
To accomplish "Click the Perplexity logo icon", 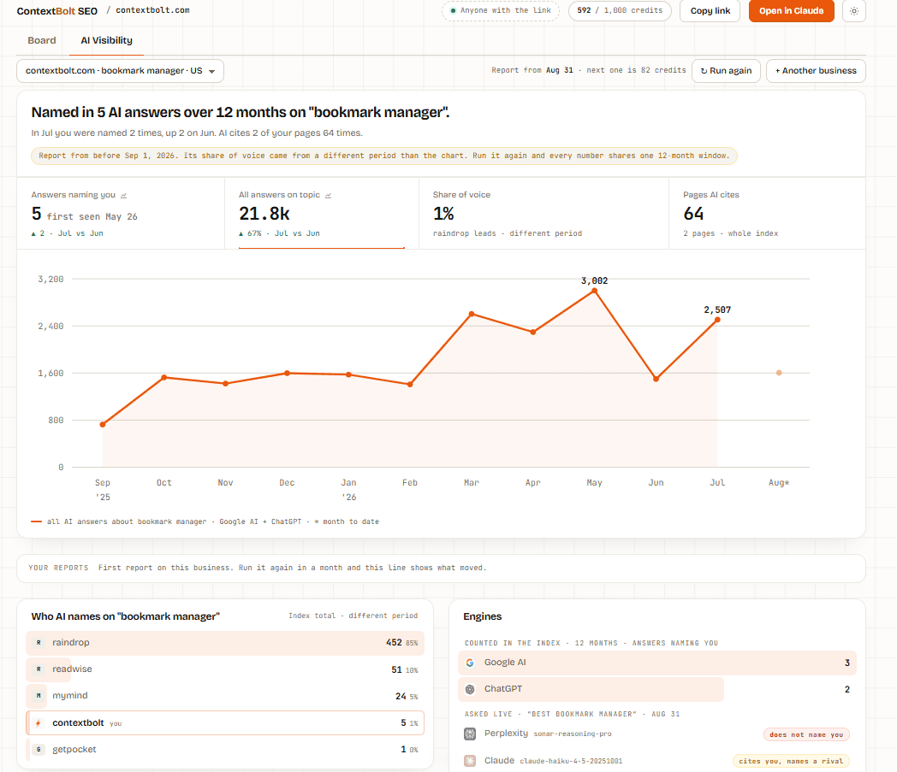I will (470, 734).
